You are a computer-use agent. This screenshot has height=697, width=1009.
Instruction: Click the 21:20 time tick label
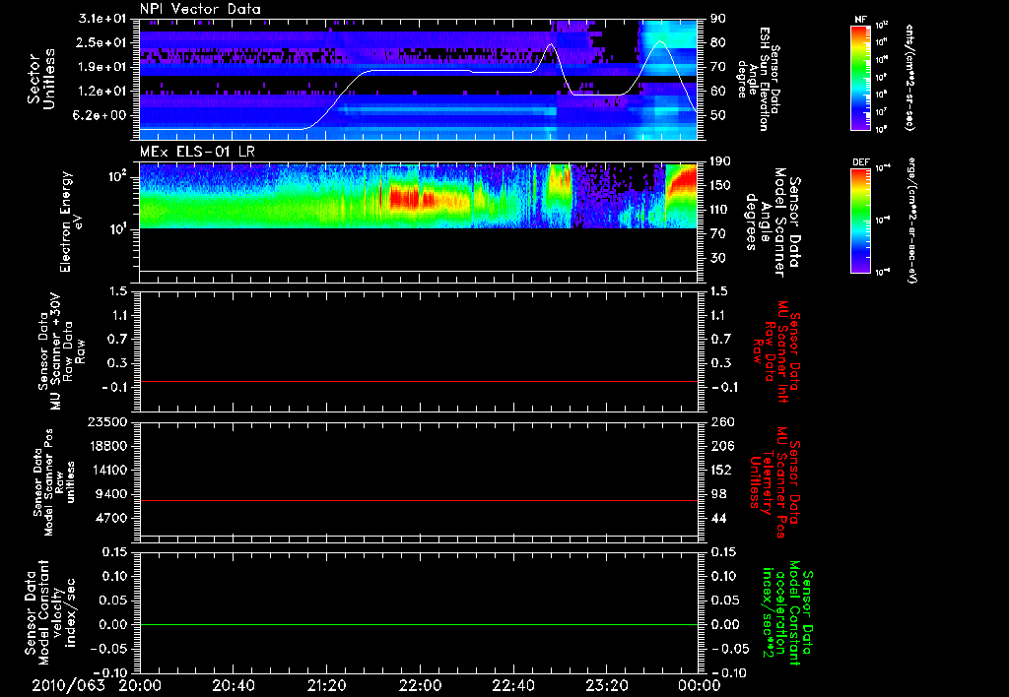(x=326, y=685)
